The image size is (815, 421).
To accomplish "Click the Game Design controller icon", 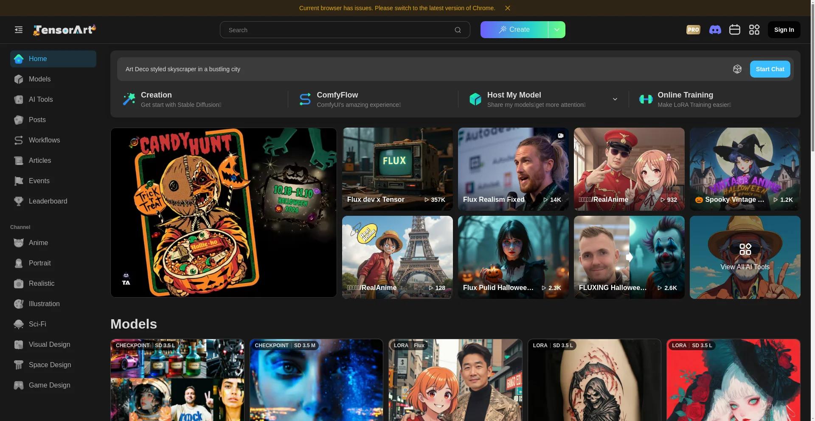I will (19, 385).
